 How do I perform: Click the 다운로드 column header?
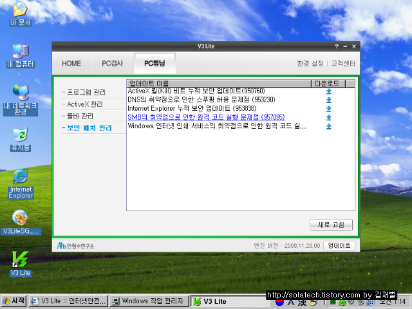pos(328,84)
